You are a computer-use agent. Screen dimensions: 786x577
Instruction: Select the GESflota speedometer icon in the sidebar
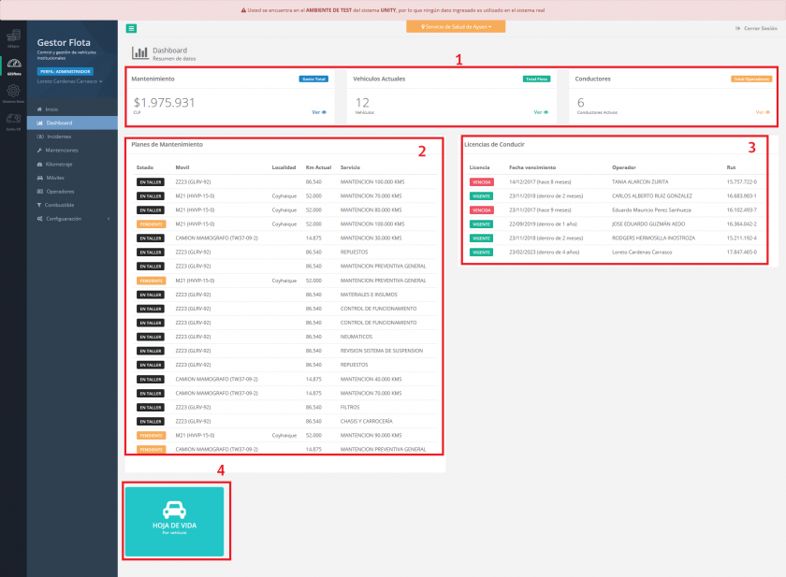pos(13,64)
